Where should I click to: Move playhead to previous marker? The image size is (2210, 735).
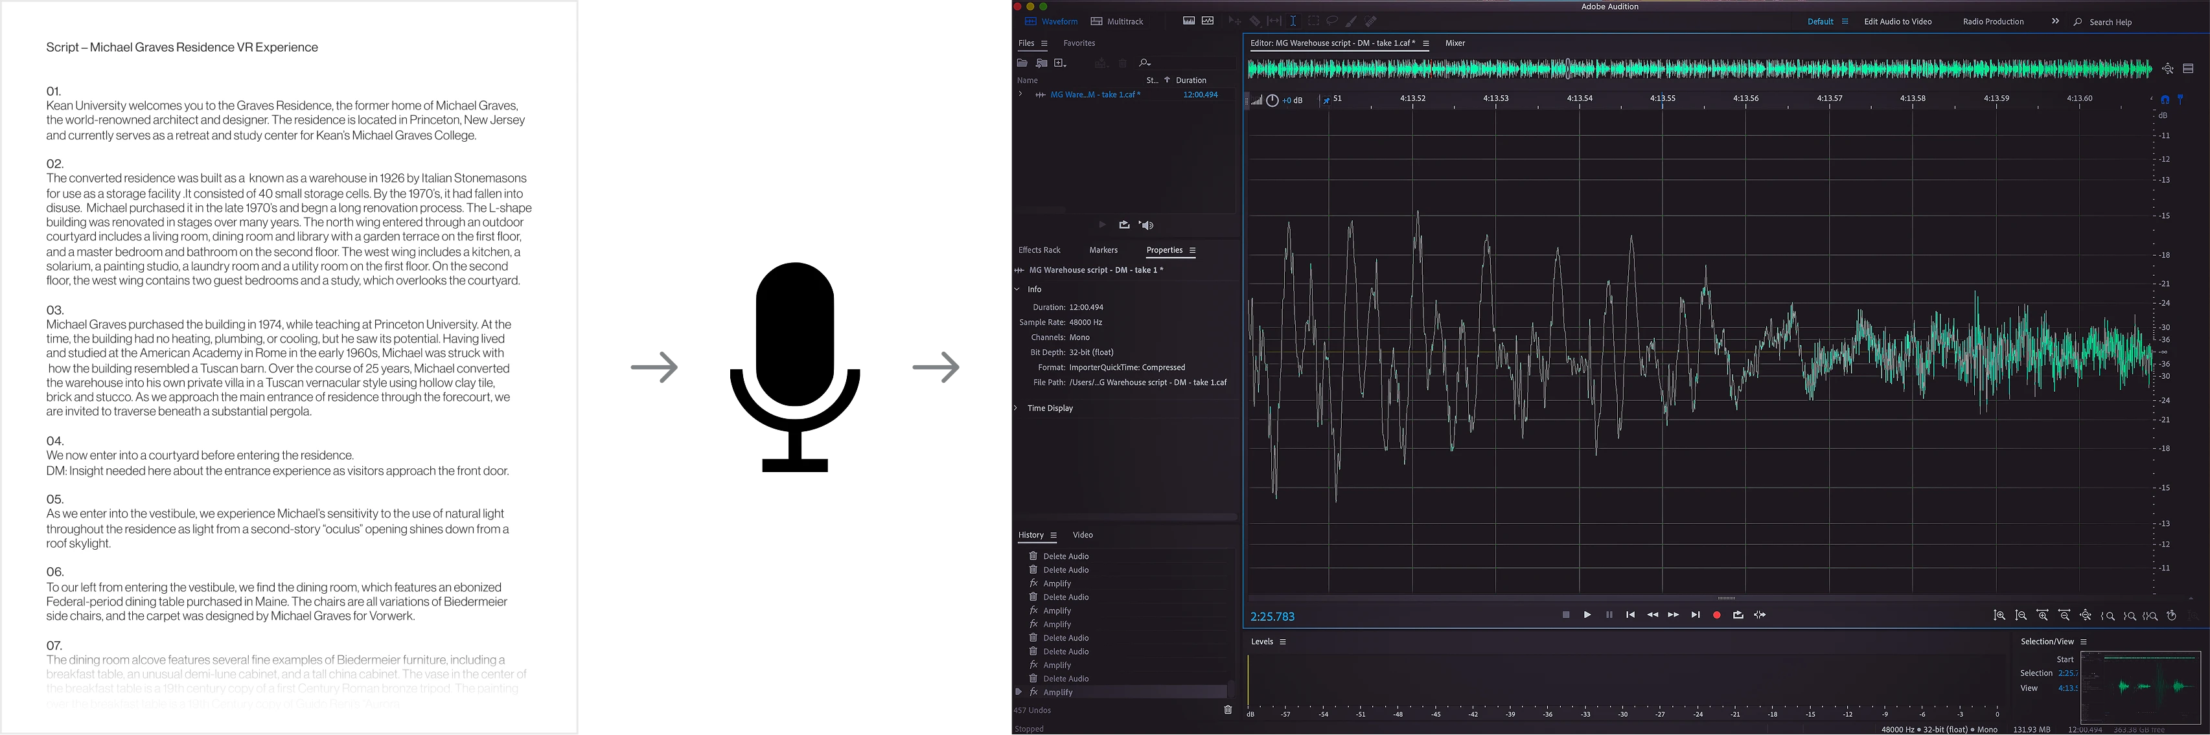[1630, 615]
